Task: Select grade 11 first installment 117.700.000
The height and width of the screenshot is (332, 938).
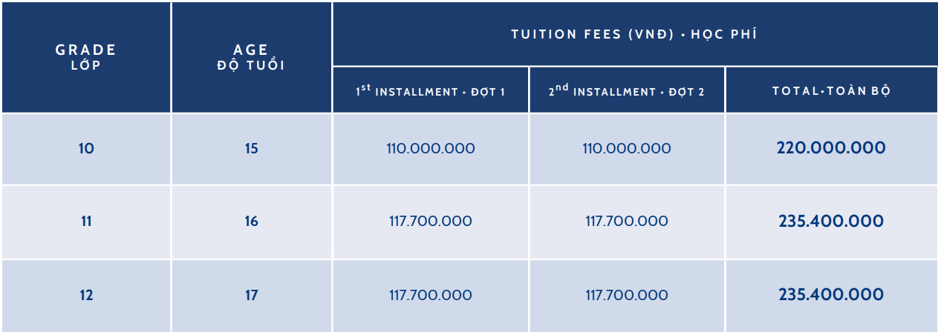Action: coord(431,222)
